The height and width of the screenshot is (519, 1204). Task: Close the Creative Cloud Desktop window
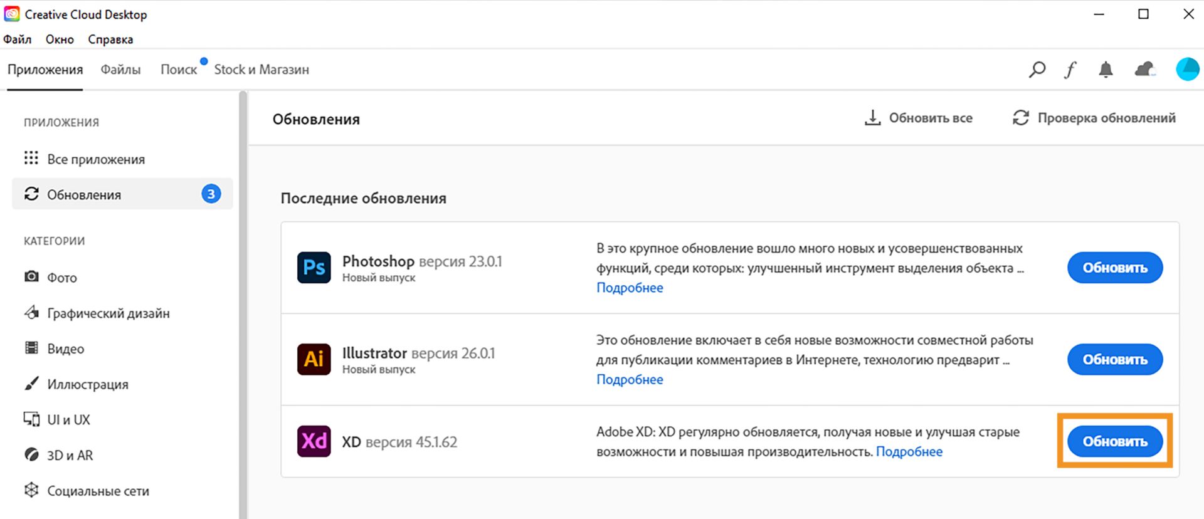[1188, 14]
